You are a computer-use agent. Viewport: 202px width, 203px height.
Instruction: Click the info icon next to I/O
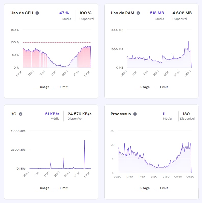click(x=21, y=114)
